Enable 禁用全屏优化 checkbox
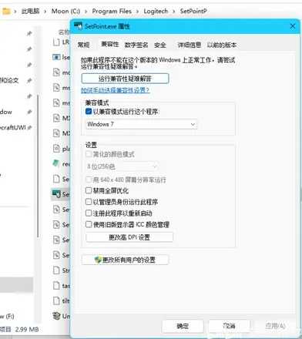Image resolution: width=302 pixels, height=339 pixels. point(89,190)
